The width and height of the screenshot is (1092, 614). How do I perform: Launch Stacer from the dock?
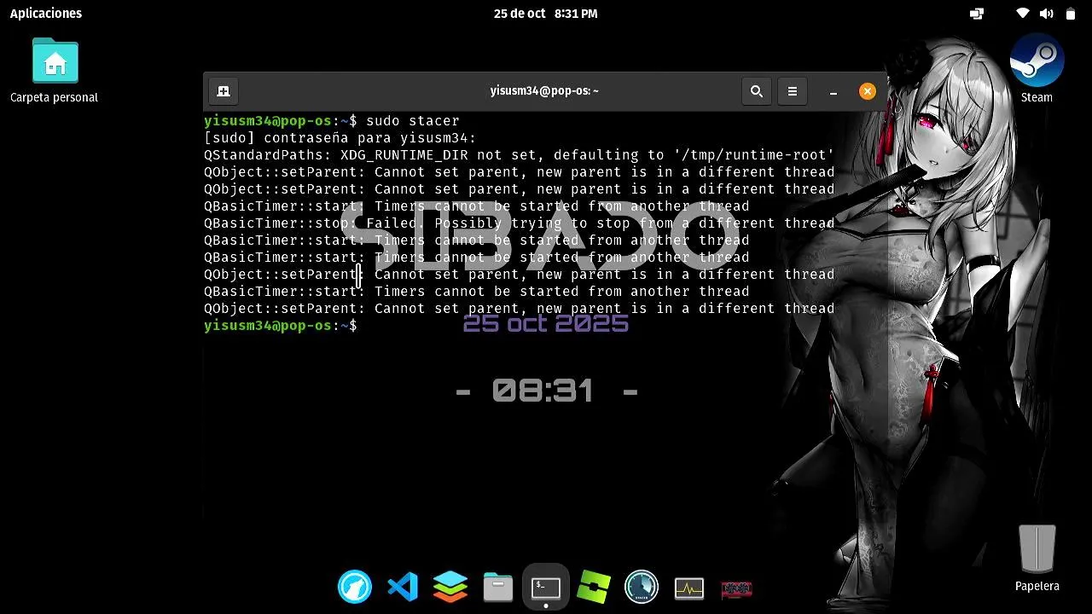tap(642, 588)
